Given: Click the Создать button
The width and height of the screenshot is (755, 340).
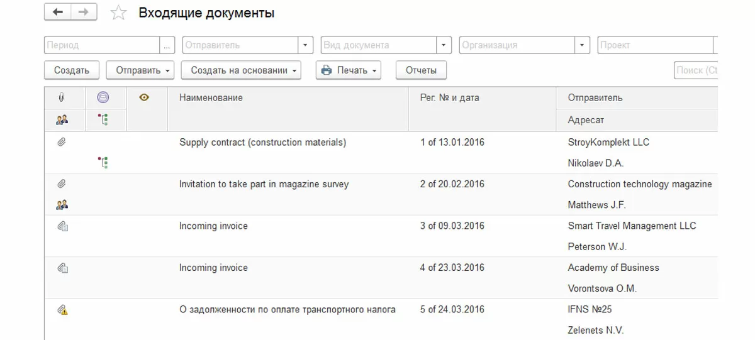Looking at the screenshot, I should [72, 70].
